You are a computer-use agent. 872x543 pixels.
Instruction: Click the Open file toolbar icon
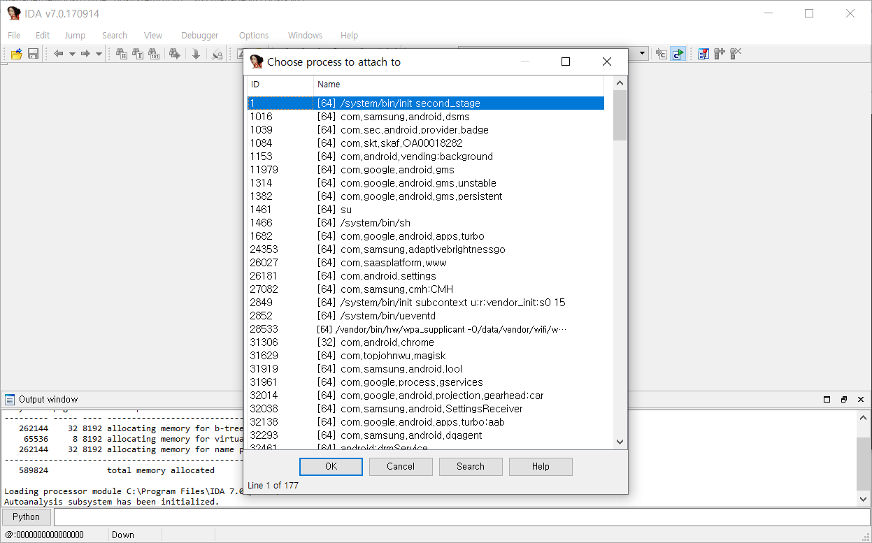click(16, 54)
